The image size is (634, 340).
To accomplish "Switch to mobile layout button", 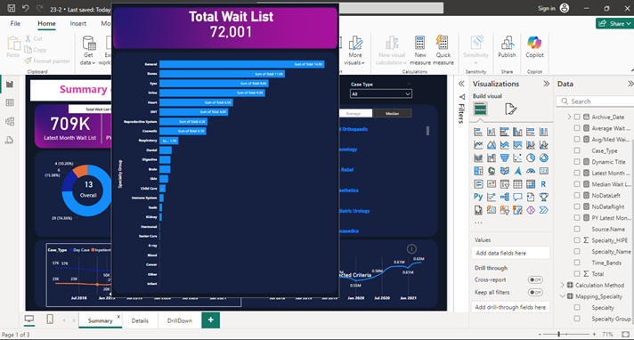I will (x=50, y=320).
